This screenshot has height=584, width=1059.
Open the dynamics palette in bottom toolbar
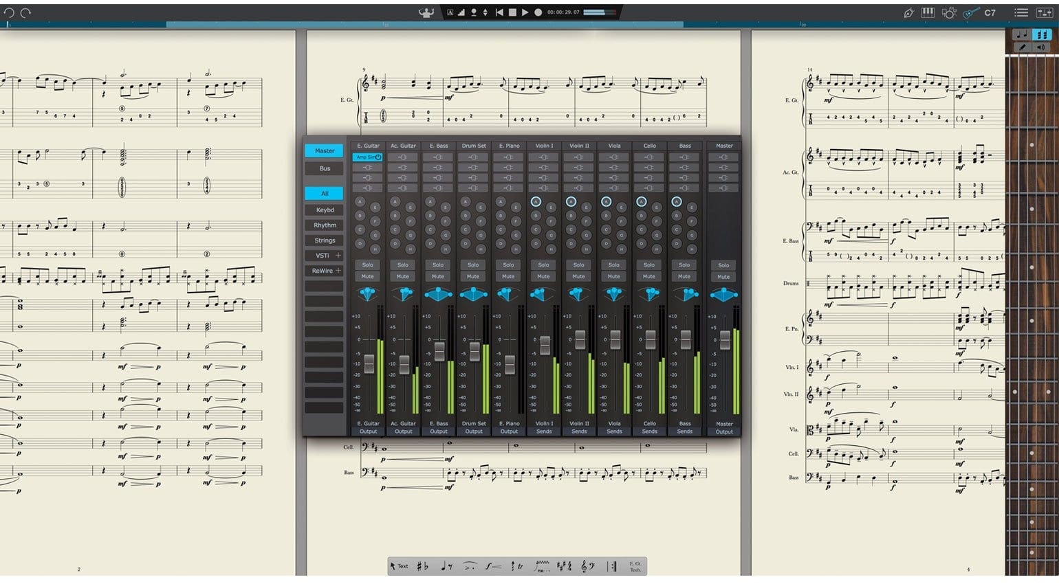click(x=492, y=566)
